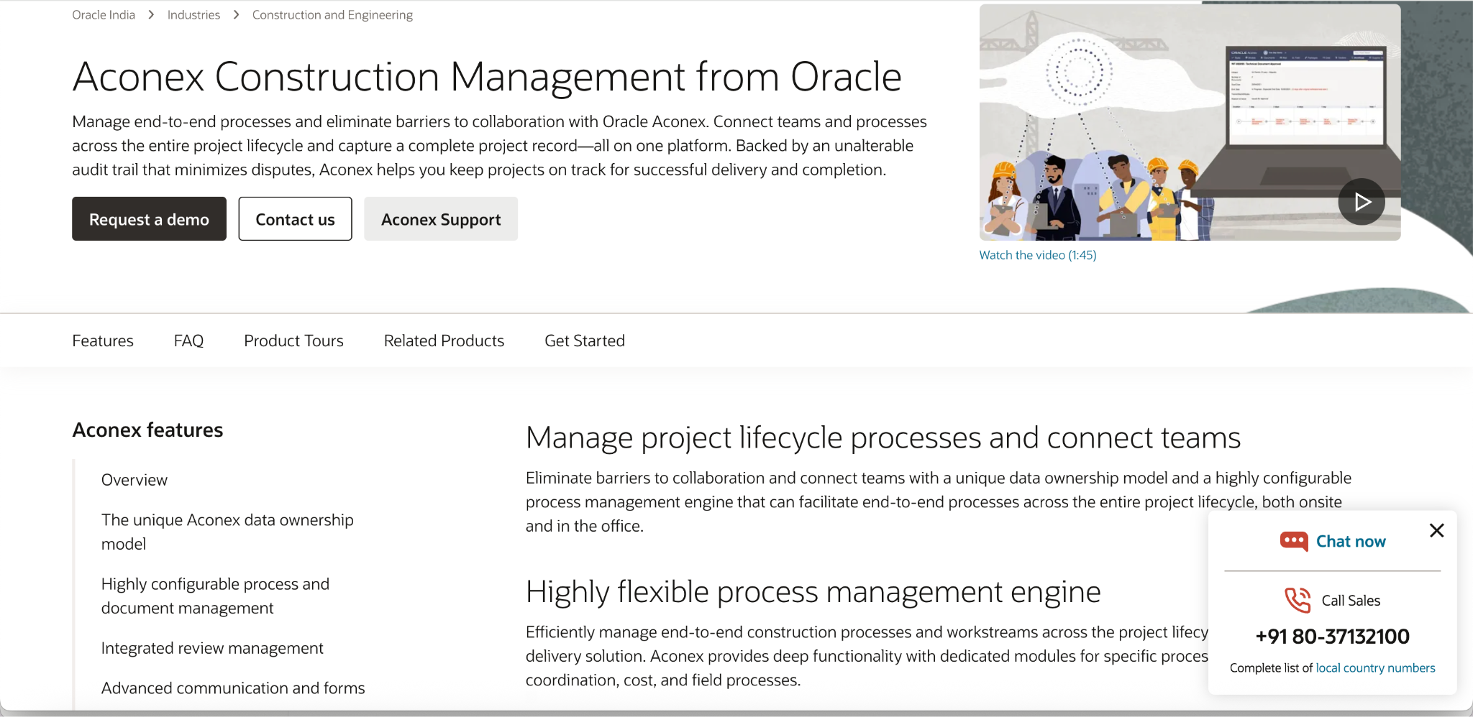Click Request a demo button
The image size is (1473, 717).
[x=149, y=219]
